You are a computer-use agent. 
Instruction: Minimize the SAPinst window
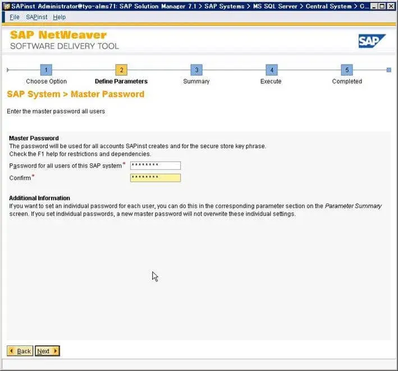pos(373,6)
